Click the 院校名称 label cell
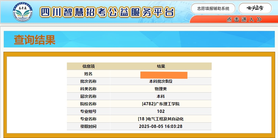Image resolution: width=278 pixels, height=138 pixels. click(88, 104)
